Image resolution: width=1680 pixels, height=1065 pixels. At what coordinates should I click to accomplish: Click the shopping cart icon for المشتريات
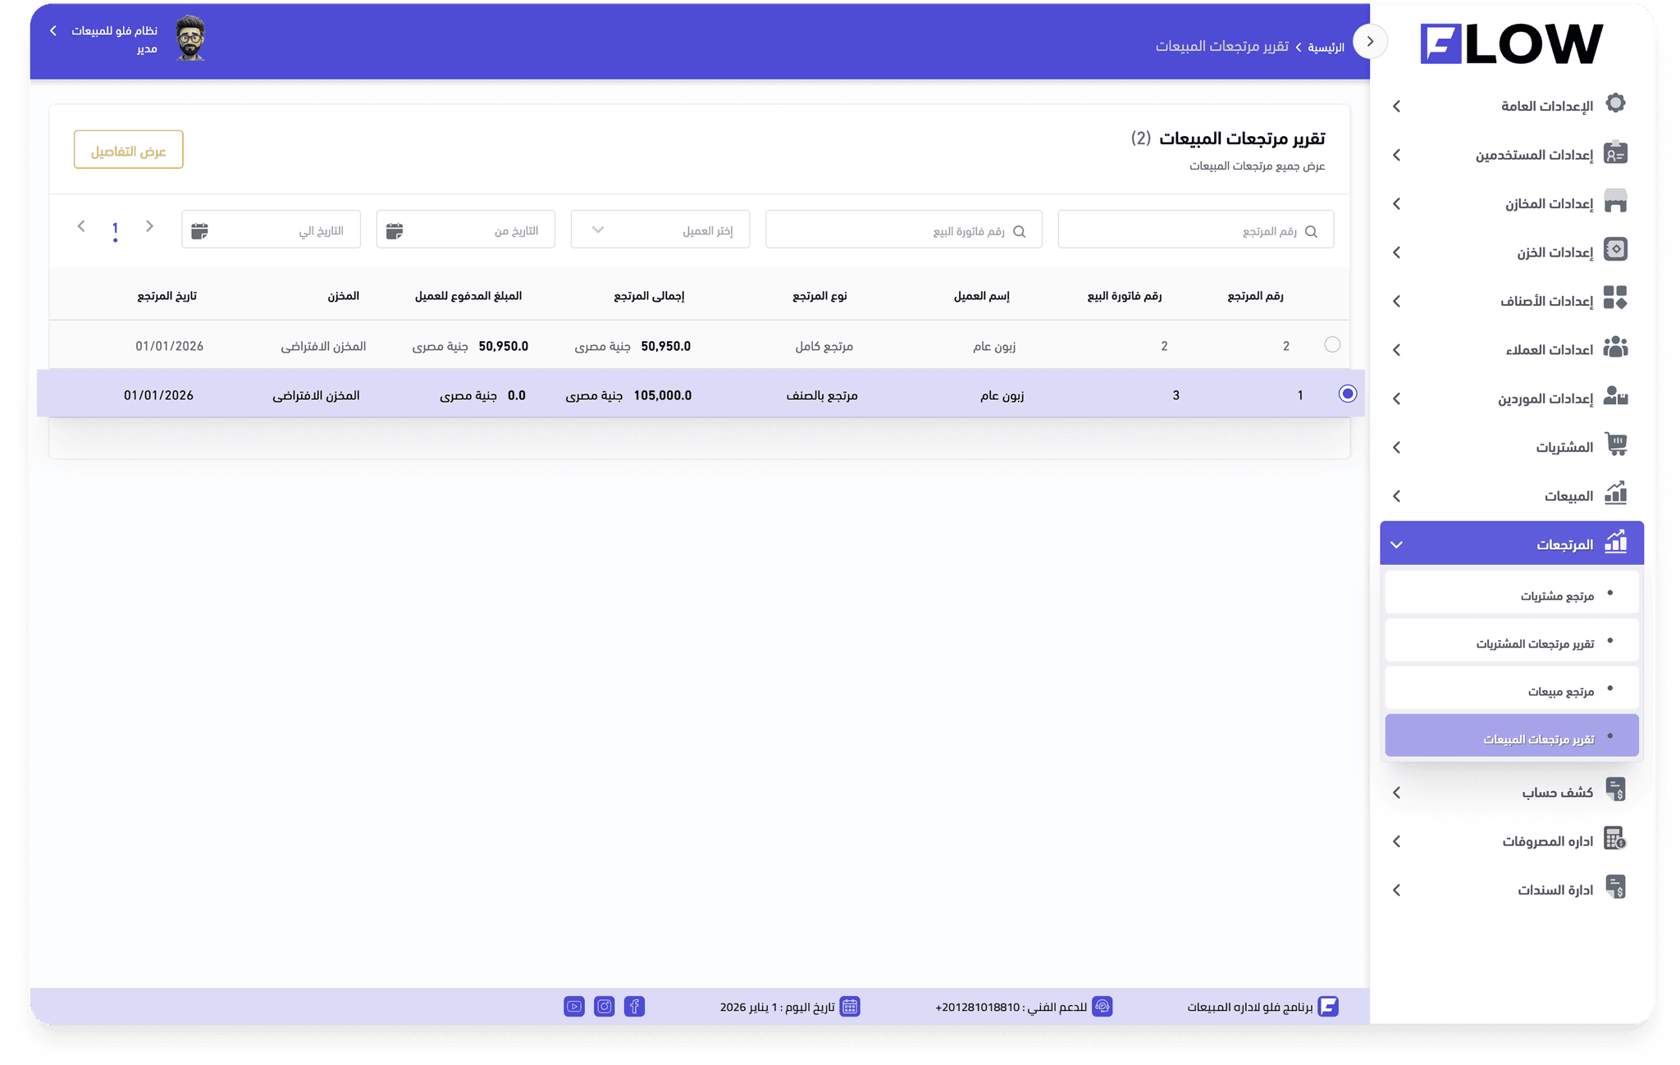point(1615,445)
